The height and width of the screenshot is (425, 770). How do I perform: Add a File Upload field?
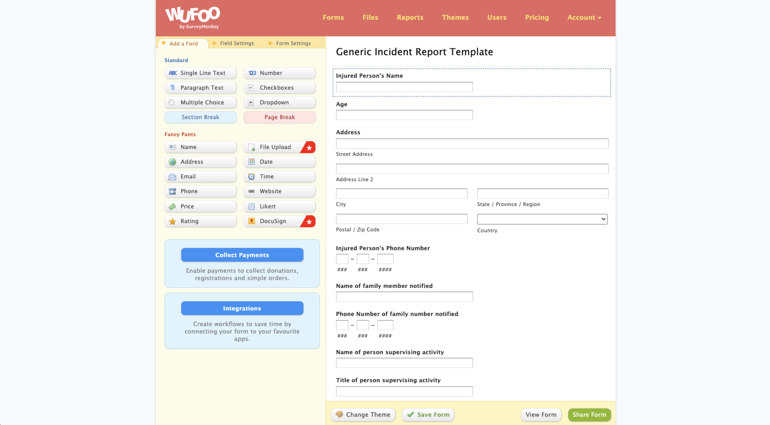click(x=279, y=147)
